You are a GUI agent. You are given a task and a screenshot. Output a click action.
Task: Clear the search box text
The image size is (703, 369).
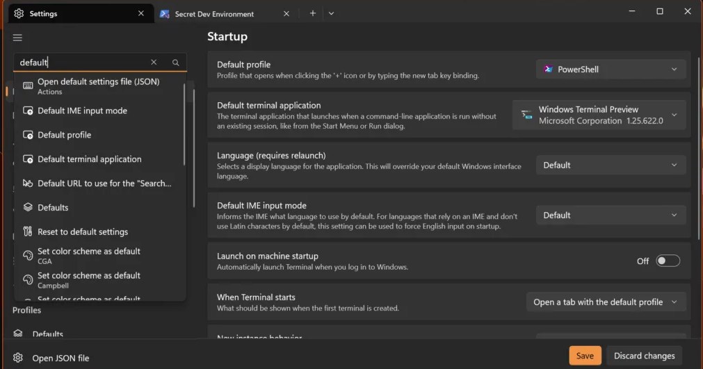pos(154,63)
